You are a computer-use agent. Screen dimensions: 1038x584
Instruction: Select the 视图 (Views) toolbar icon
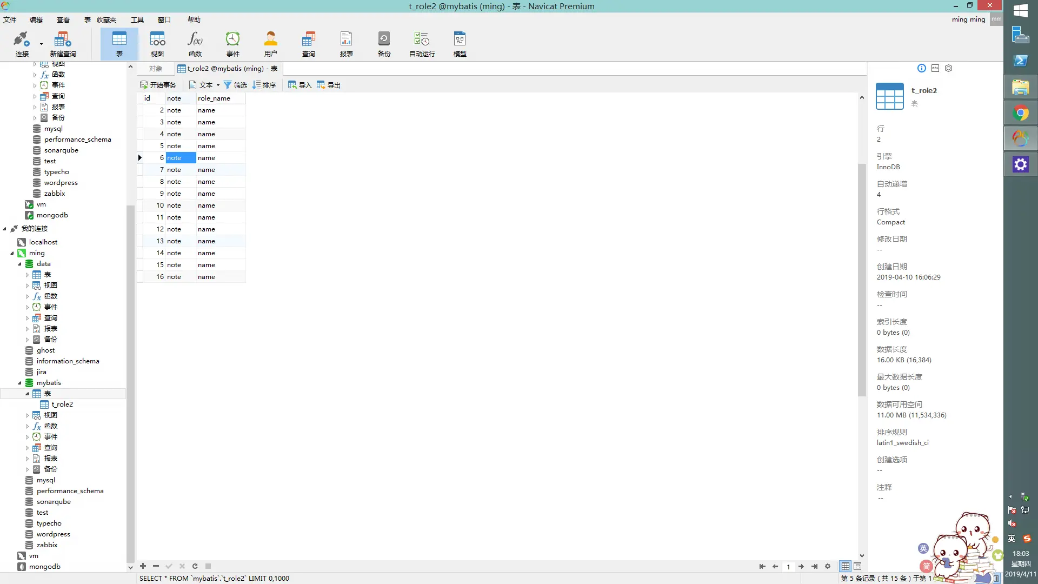[157, 43]
